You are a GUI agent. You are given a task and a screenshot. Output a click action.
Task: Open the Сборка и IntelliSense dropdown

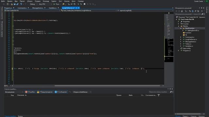pyautogui.click(x=82, y=92)
